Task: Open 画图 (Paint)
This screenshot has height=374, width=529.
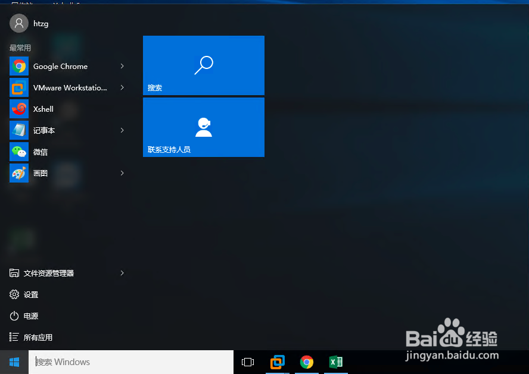Action: coord(41,173)
